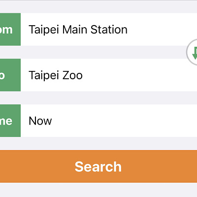Open the Taipei Zoo destination field
This screenshot has width=197, height=197.
(109, 75)
